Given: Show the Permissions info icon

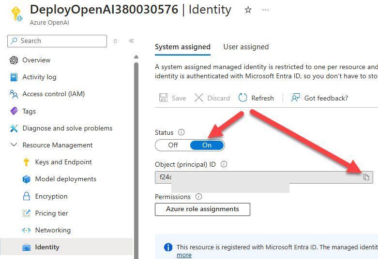Looking at the screenshot, I should coord(198,197).
